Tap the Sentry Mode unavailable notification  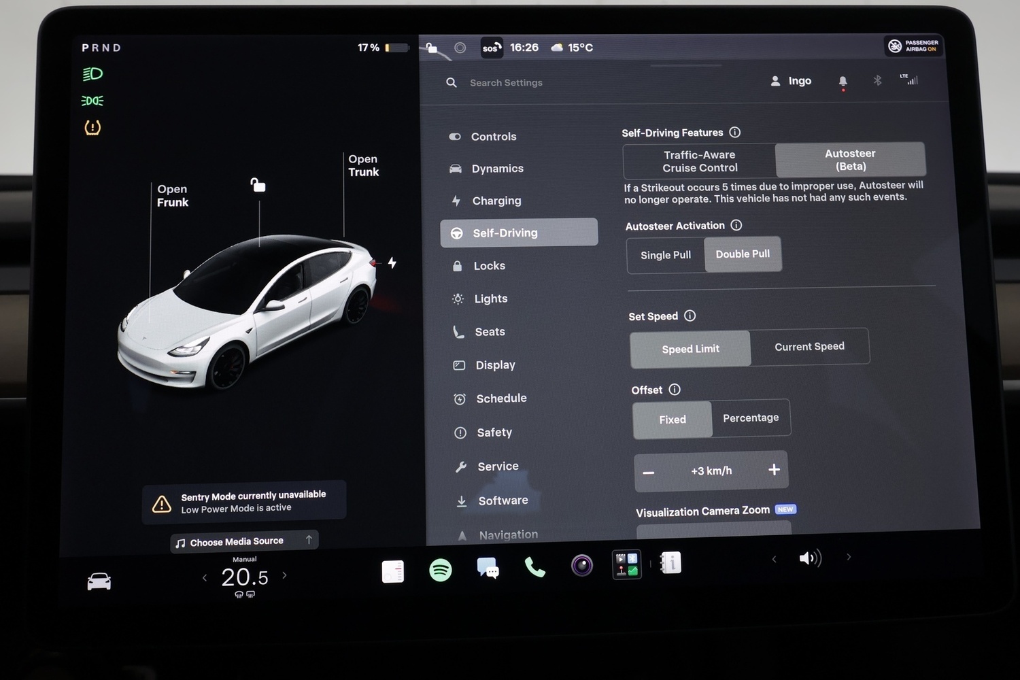click(x=244, y=503)
